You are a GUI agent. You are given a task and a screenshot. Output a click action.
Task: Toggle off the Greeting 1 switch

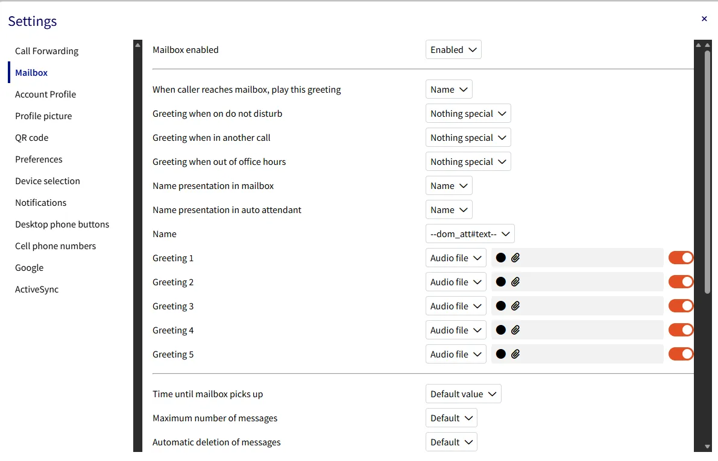681,258
